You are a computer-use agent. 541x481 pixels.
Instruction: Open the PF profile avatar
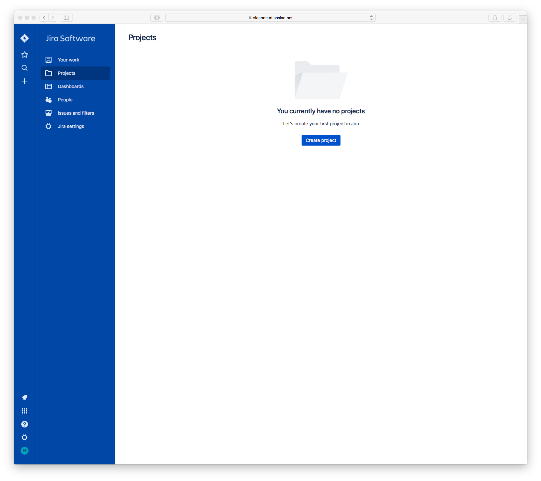click(25, 451)
